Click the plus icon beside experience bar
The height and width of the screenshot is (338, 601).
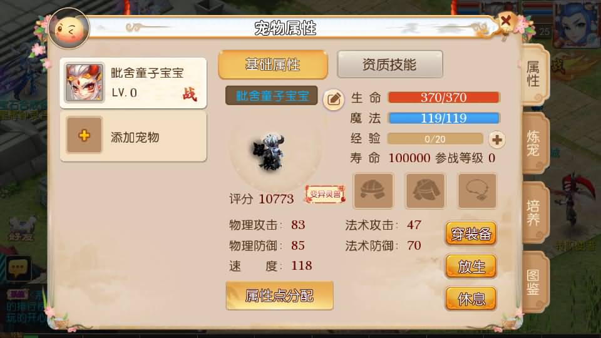[496, 140]
